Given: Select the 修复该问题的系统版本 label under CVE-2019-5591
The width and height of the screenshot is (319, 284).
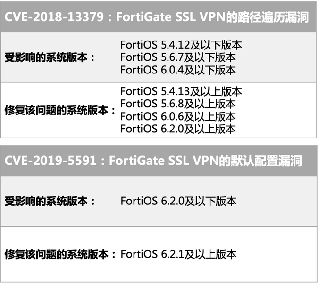Looking at the screenshot, I should (59, 254).
